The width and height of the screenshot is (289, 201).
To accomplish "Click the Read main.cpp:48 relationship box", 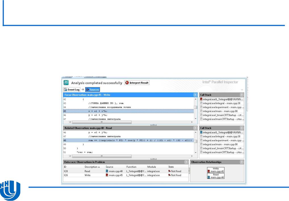I will tap(216, 176).
